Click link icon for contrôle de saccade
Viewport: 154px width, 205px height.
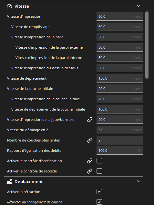pyautogui.click(x=90, y=171)
